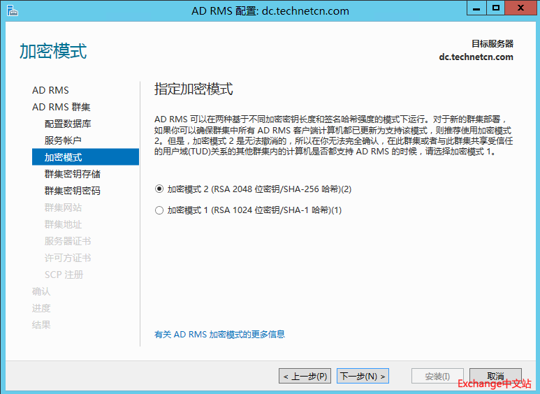This screenshot has width=540, height=394.
Task: Open the AD RMS 加密模式 more information link
Action: pos(219,335)
